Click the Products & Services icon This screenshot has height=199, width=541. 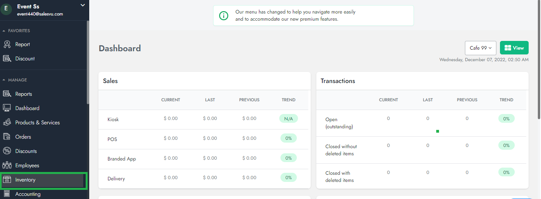[x=7, y=123]
